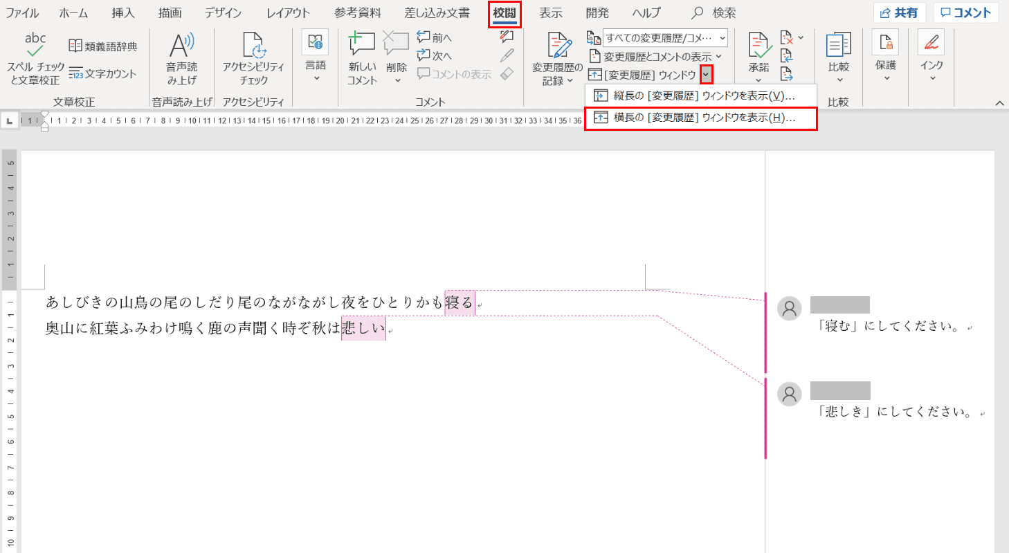Click the Share (共有) button
The height and width of the screenshot is (553, 1009).
tap(900, 12)
